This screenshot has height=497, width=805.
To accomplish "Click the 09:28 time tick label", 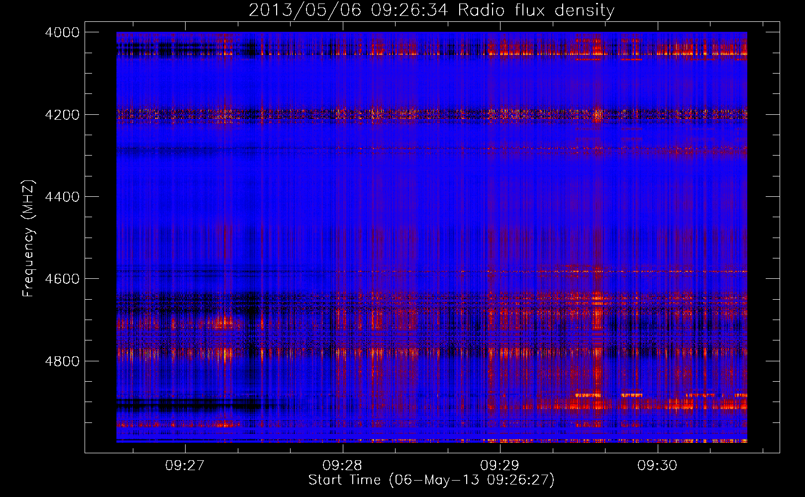I will tap(342, 466).
